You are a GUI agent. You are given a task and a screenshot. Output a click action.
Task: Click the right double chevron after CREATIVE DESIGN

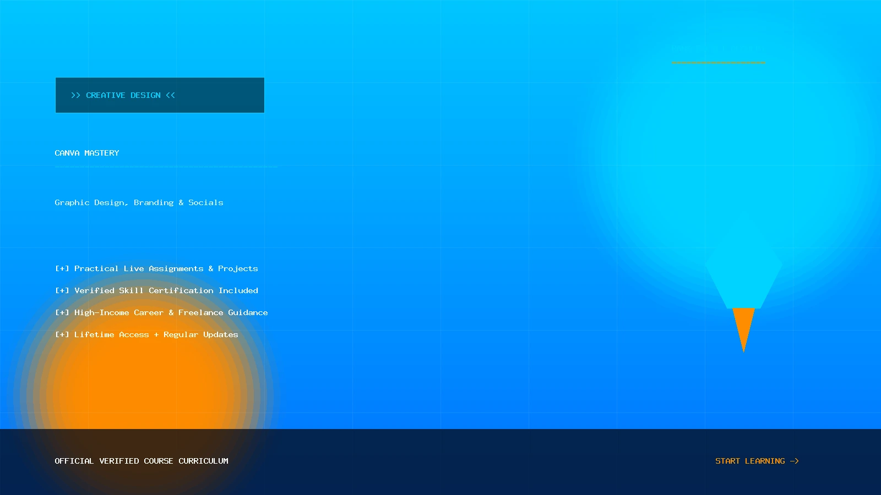pyautogui.click(x=170, y=95)
